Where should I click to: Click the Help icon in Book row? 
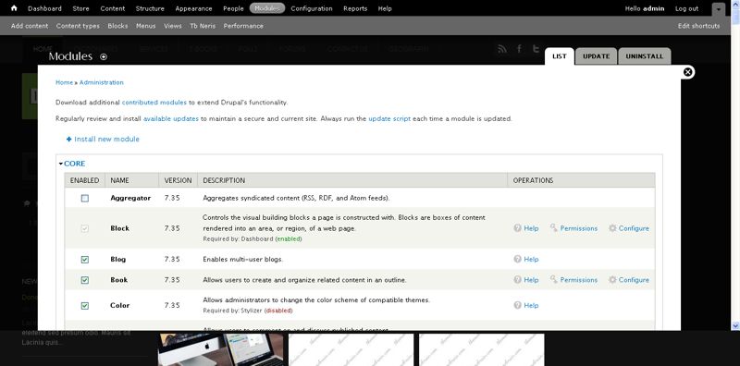518,280
